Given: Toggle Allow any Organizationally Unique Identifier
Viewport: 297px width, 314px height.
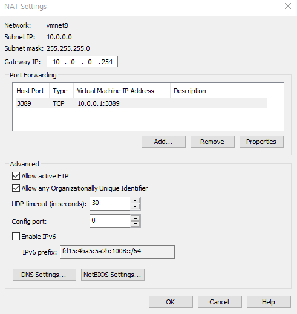Looking at the screenshot, I should pos(16,188).
